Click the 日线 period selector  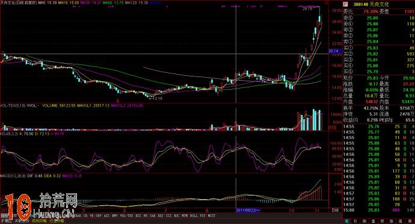click(x=335, y=210)
